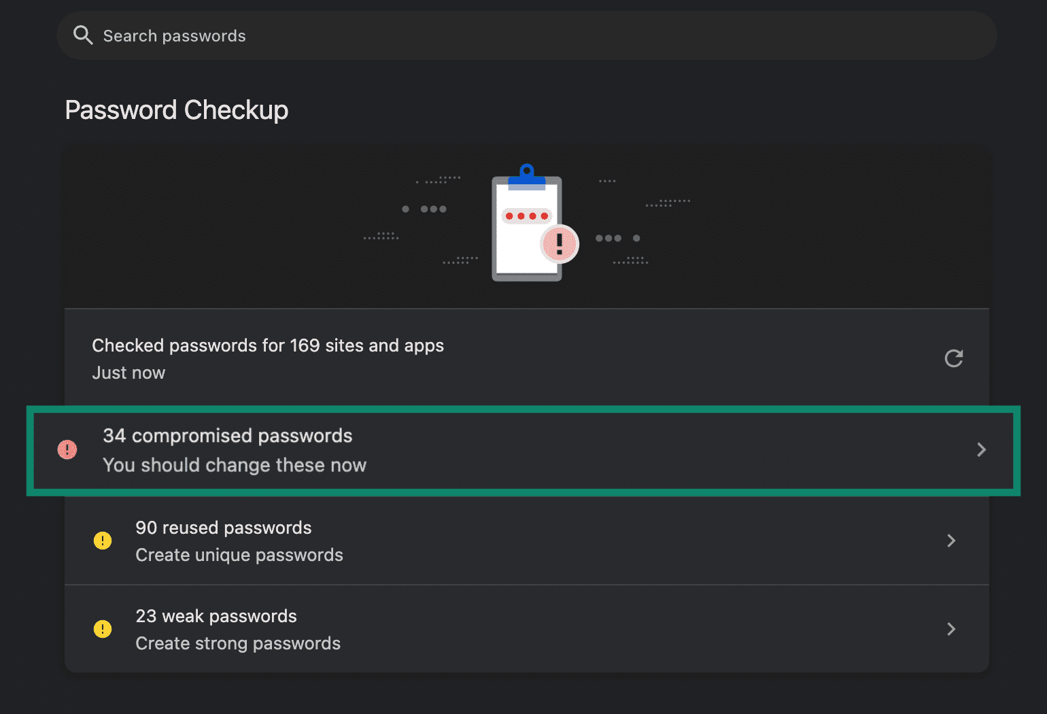Click the Checked passwords for 169 sites row

click(268, 345)
